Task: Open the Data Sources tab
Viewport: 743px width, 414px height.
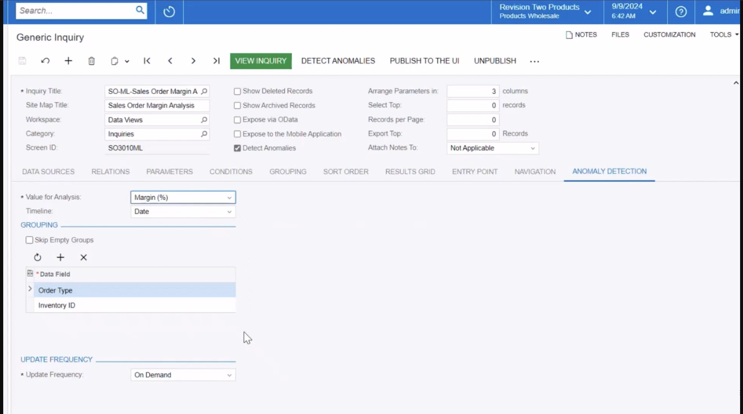Action: point(48,172)
